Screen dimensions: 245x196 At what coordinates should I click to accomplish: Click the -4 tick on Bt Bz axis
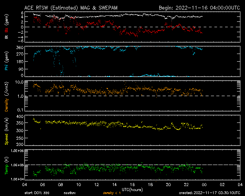point(21,37)
